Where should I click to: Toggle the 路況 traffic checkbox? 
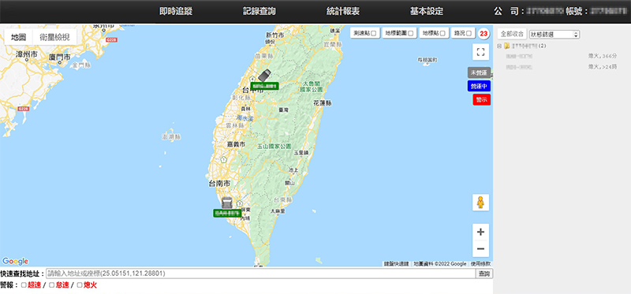click(x=469, y=34)
